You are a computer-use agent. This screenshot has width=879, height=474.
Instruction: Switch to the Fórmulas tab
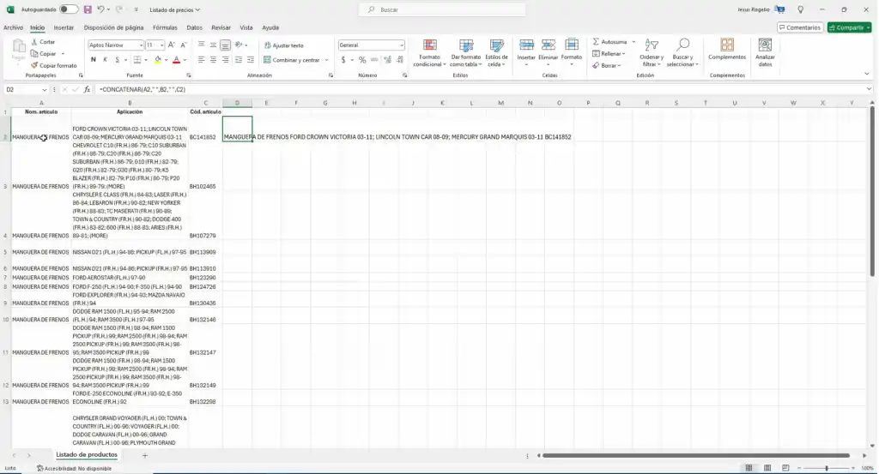click(165, 27)
